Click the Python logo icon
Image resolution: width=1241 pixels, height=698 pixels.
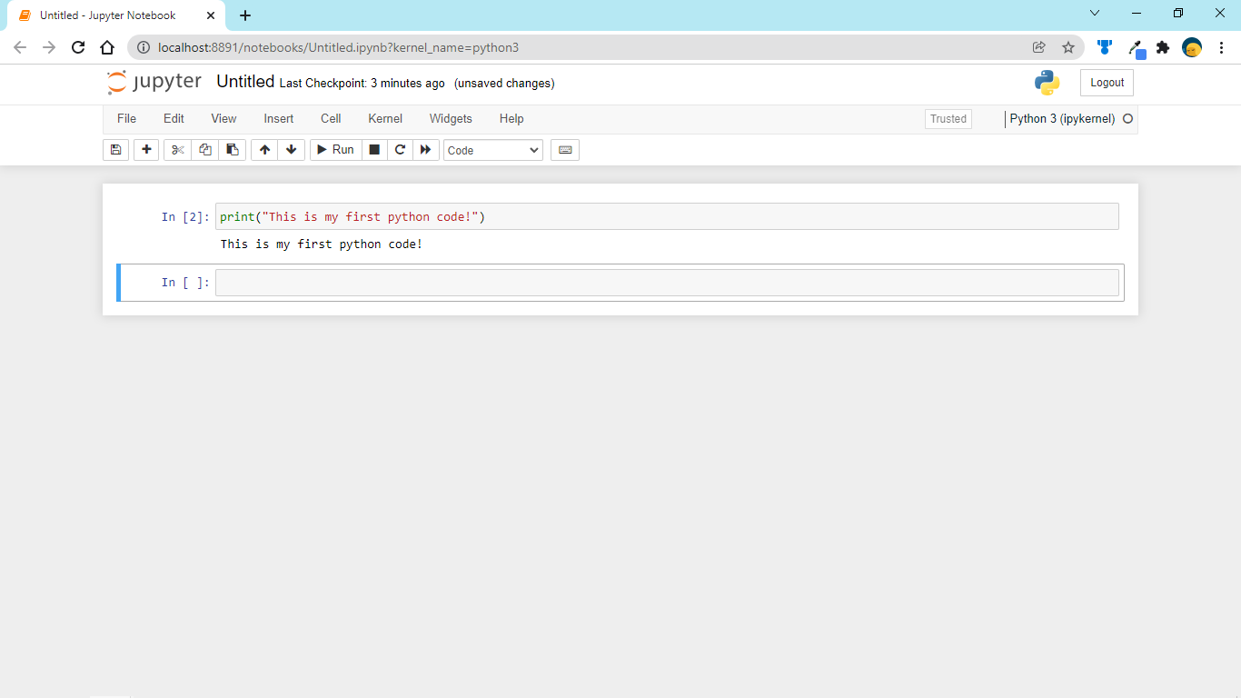point(1047,83)
